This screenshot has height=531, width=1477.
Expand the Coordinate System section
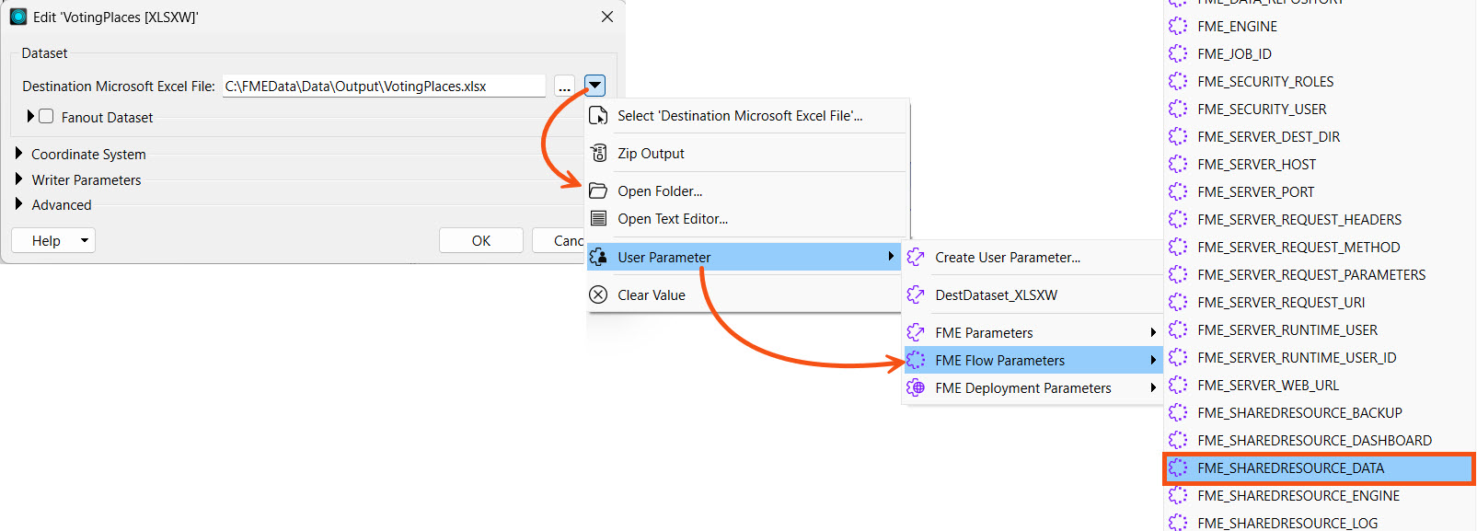click(x=19, y=154)
